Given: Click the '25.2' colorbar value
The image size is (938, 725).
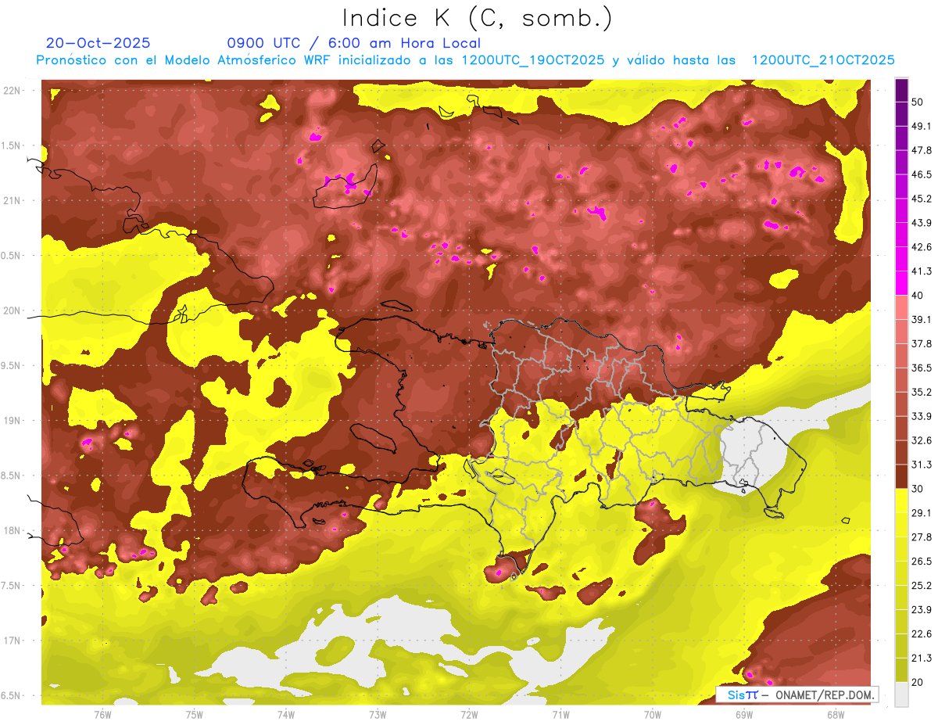Looking at the screenshot, I should (x=922, y=586).
